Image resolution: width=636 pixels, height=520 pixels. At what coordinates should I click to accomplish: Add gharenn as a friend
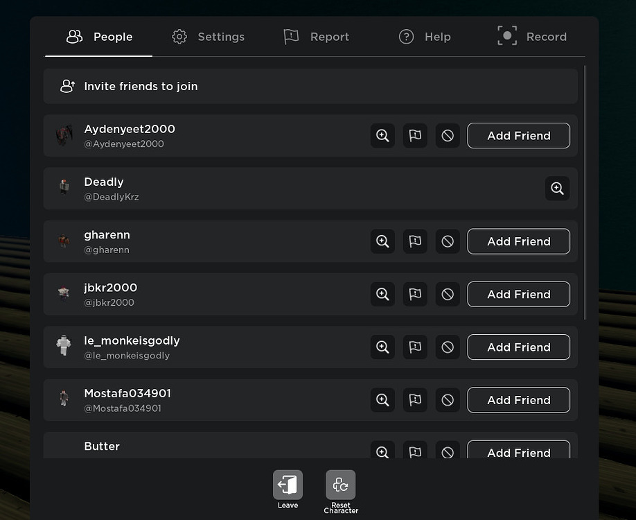pos(518,241)
